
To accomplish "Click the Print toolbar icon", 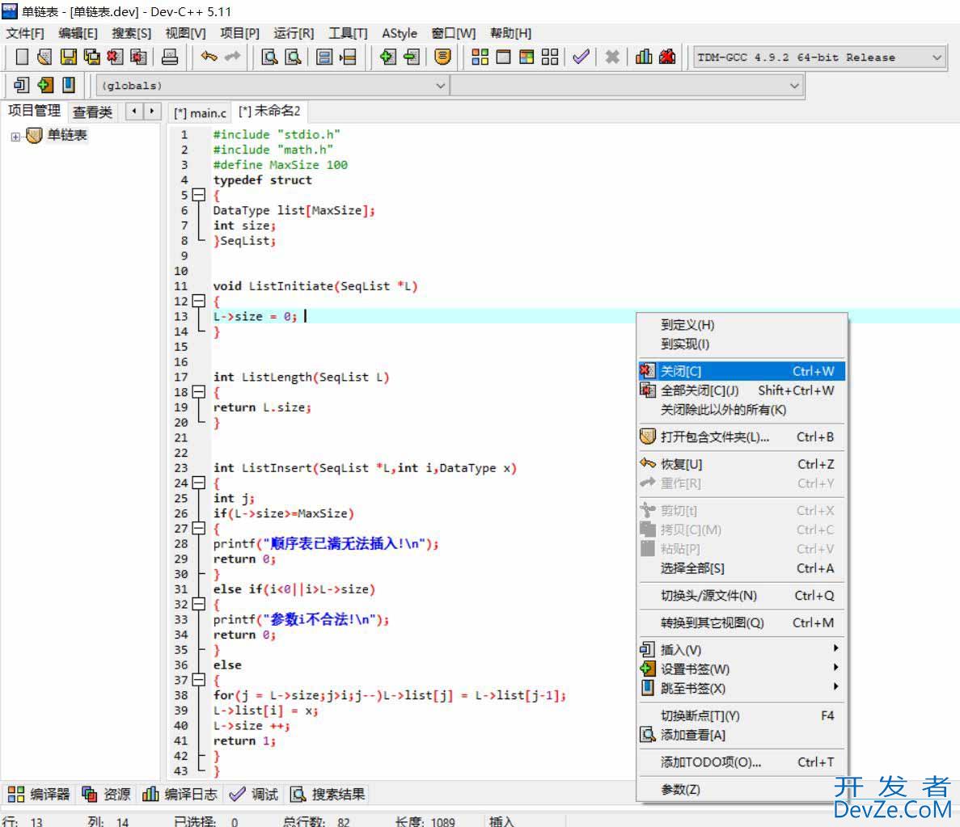I will [x=170, y=57].
